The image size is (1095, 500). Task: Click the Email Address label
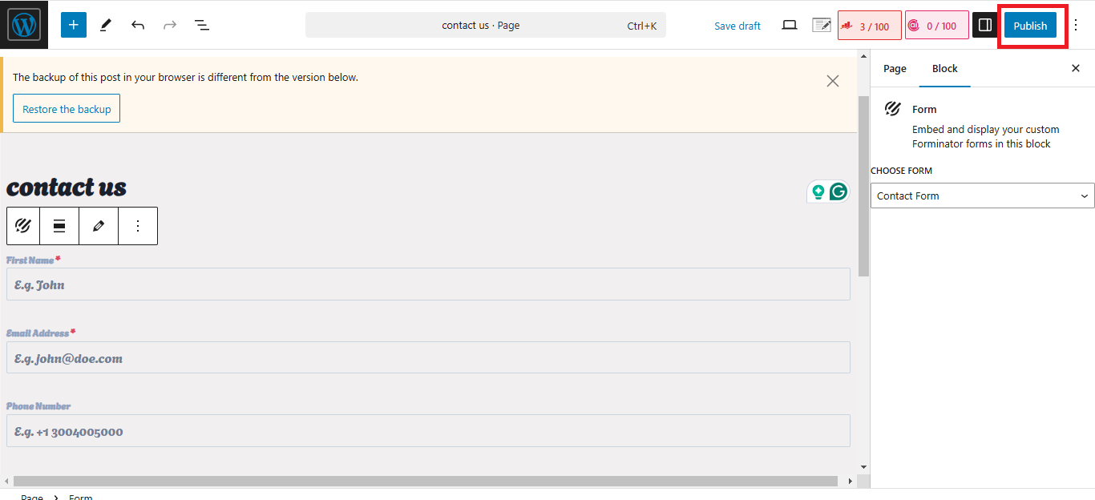[x=38, y=333]
